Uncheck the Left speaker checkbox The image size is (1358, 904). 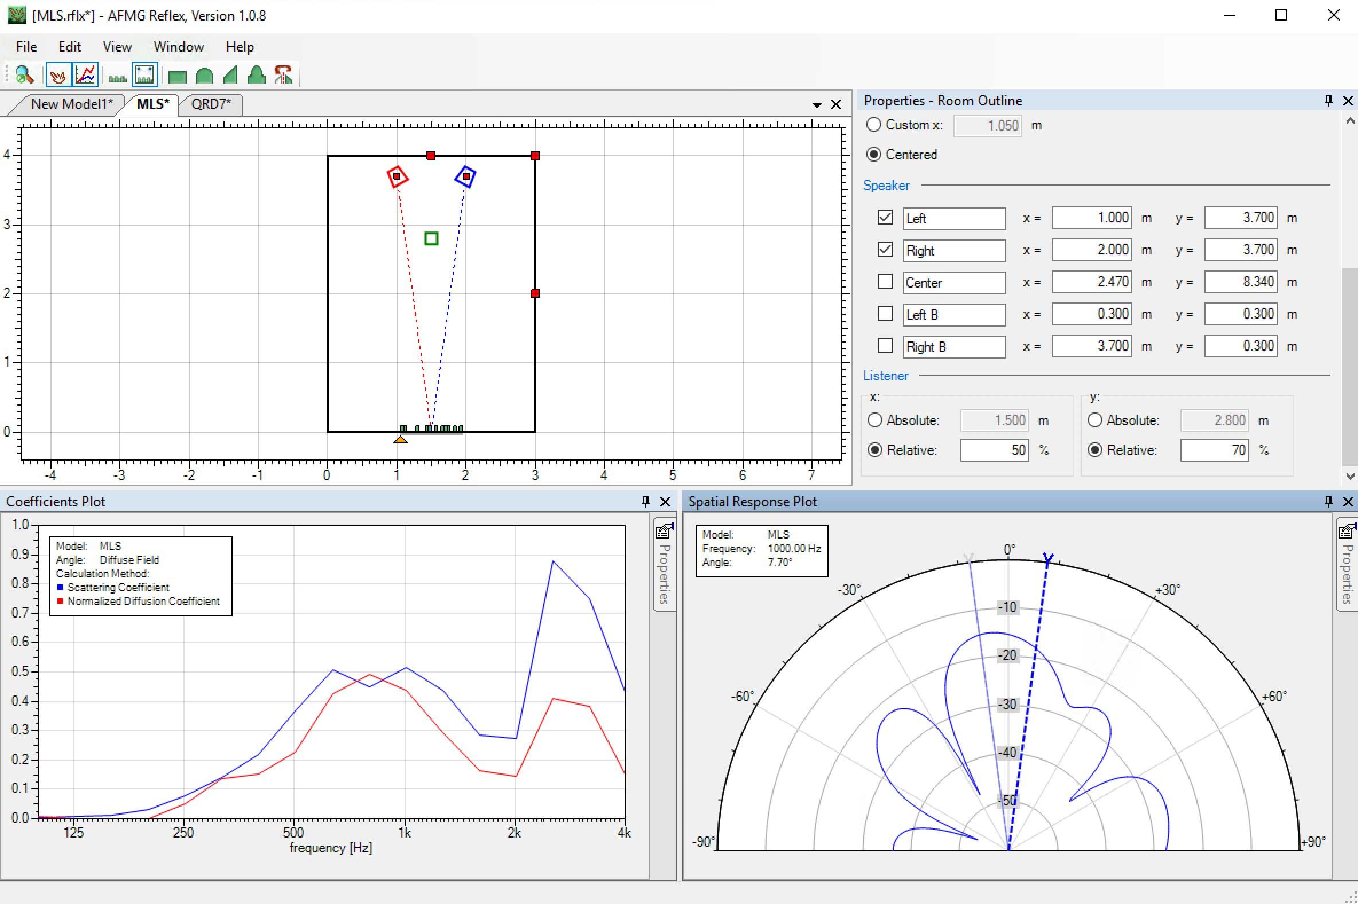point(885,217)
